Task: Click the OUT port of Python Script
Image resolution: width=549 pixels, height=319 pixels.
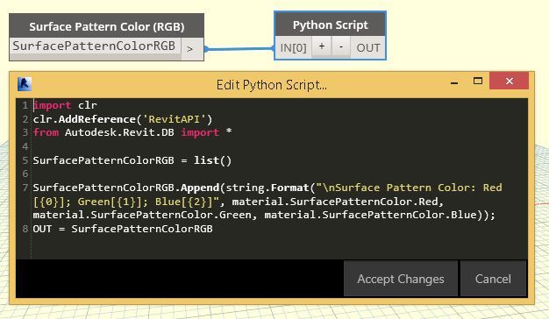Action: pyautogui.click(x=367, y=47)
